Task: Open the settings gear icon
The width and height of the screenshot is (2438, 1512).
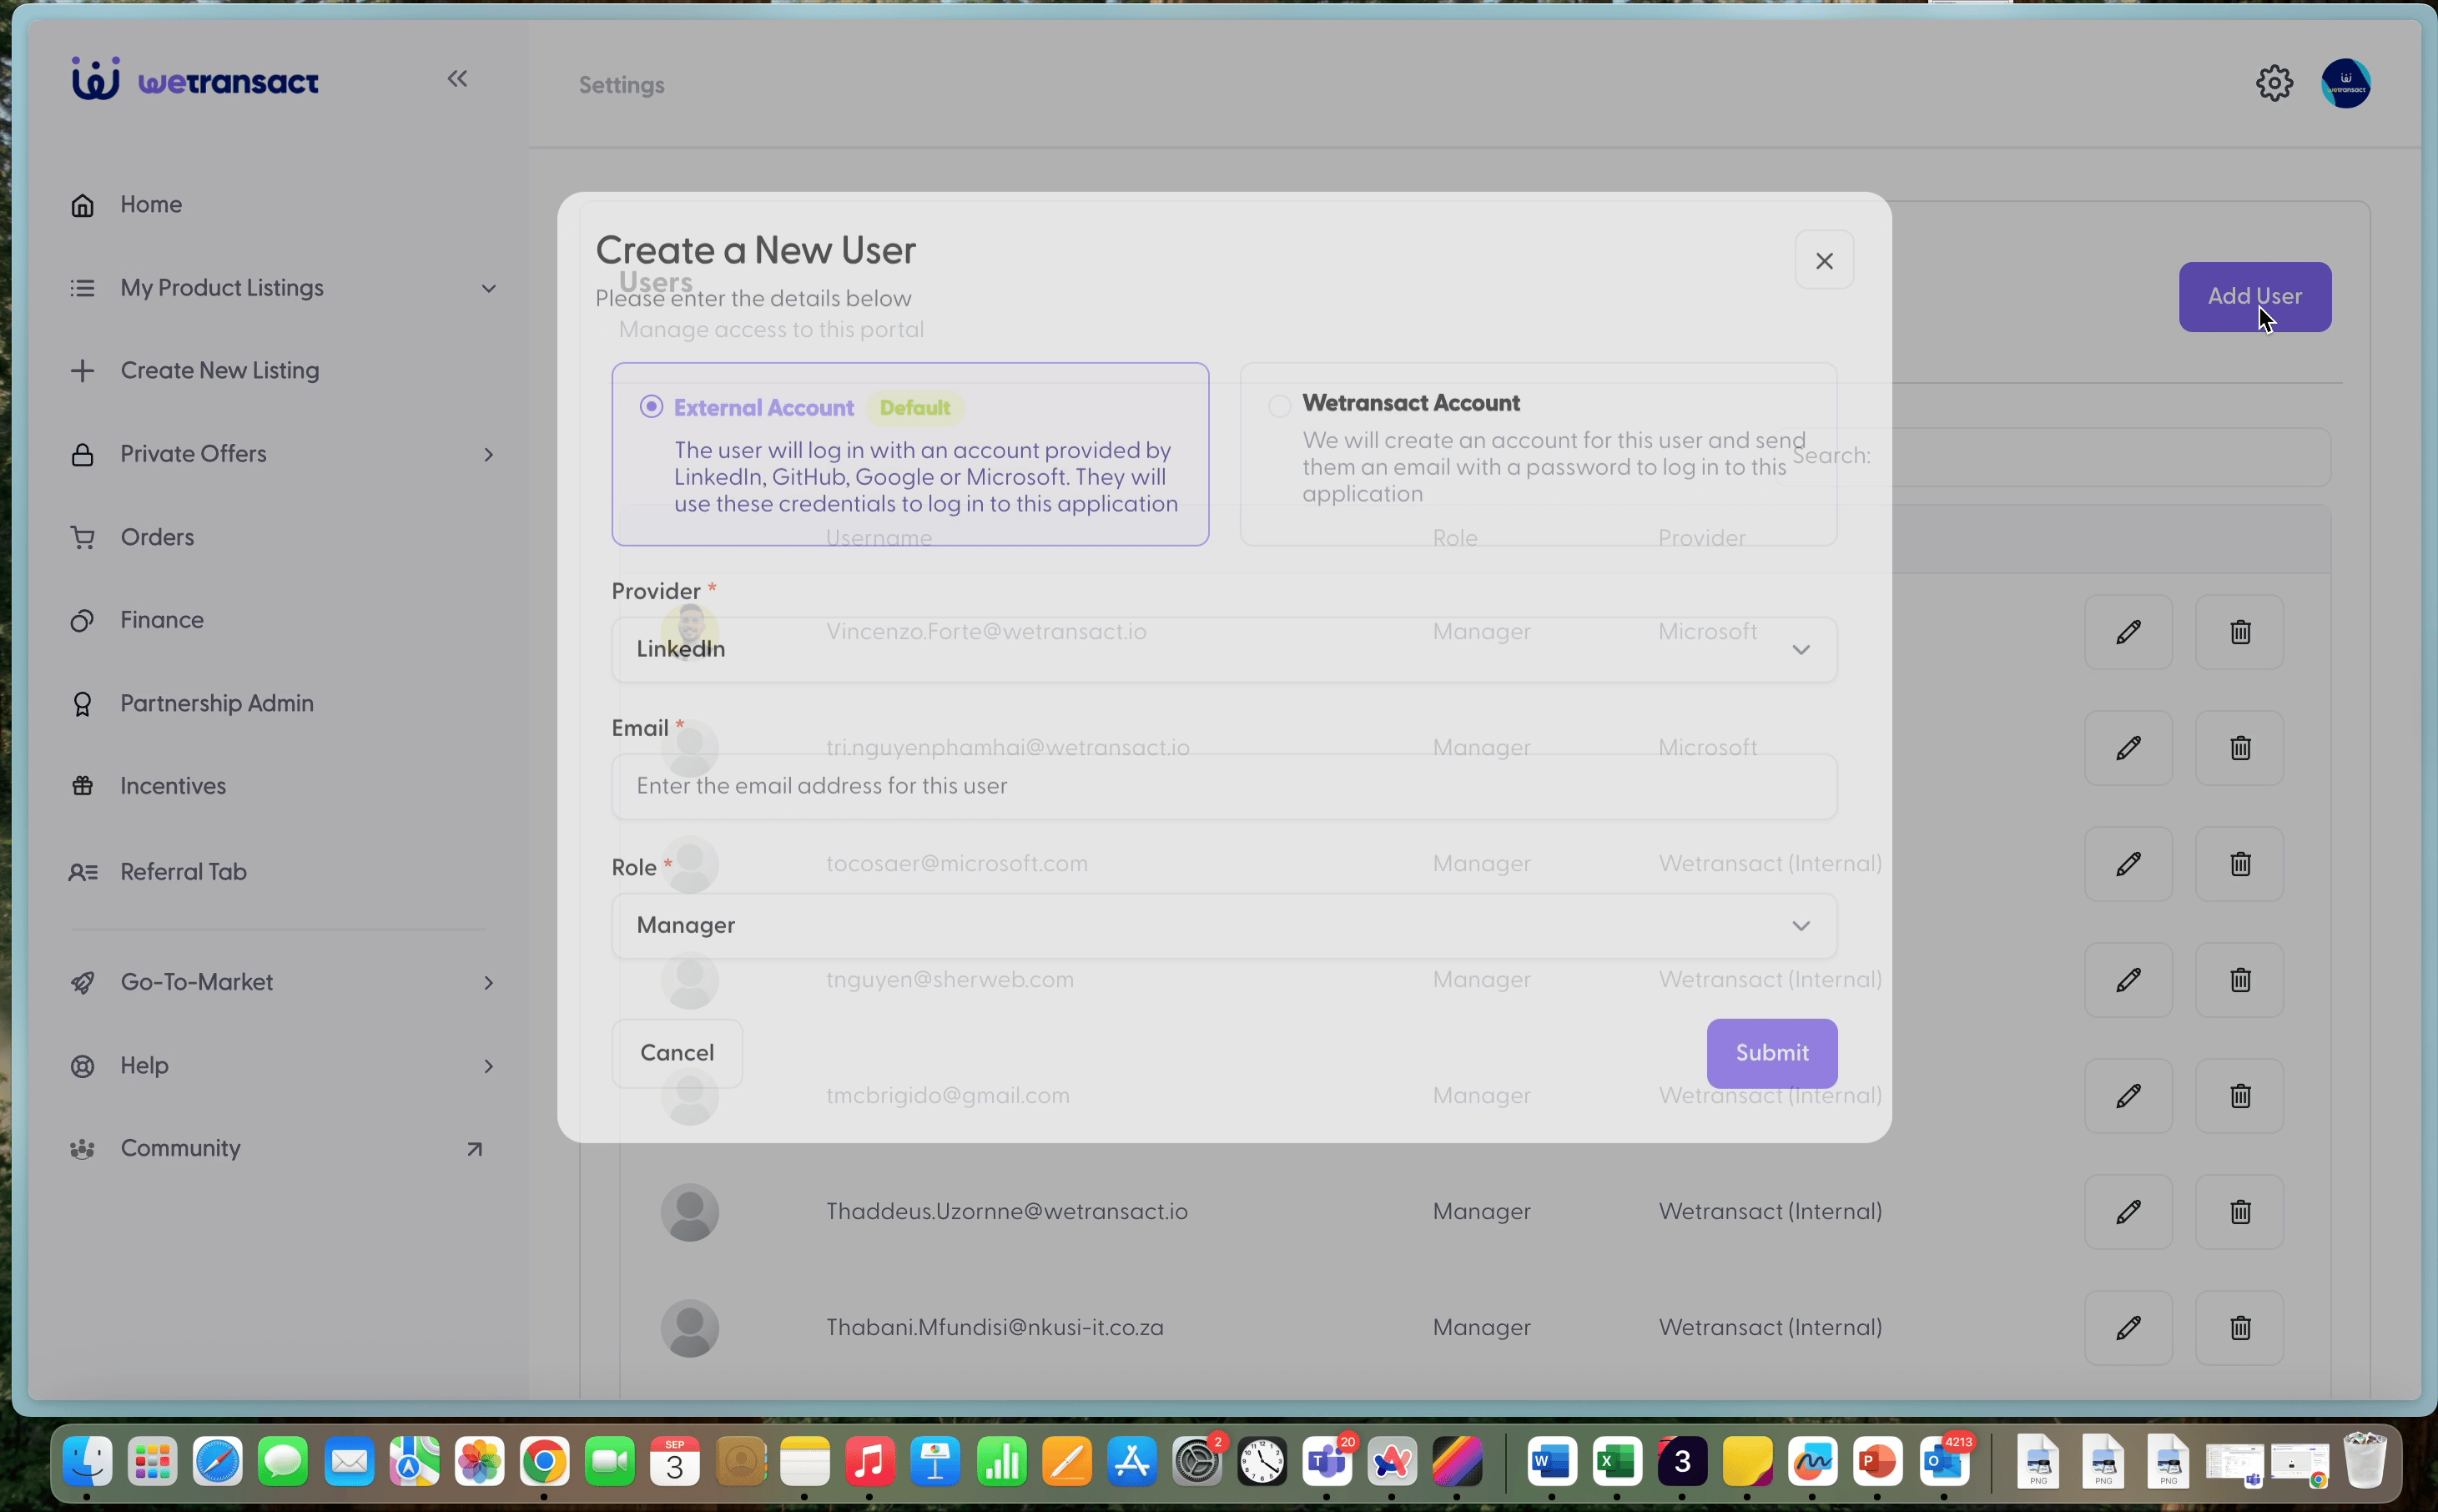Action: (2273, 83)
